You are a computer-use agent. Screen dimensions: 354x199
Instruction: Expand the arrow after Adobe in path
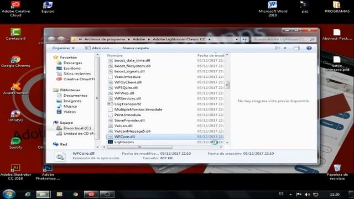click(x=149, y=39)
